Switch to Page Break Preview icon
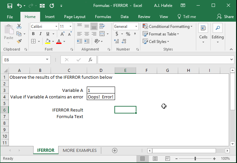The image size is (237, 163). tap(167, 158)
